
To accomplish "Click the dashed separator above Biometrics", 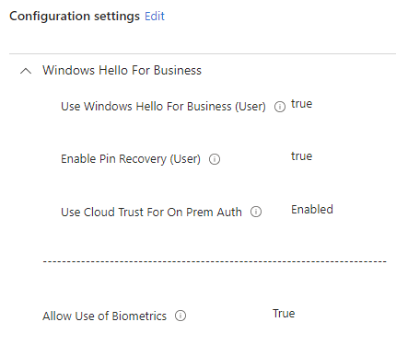I will click(215, 261).
